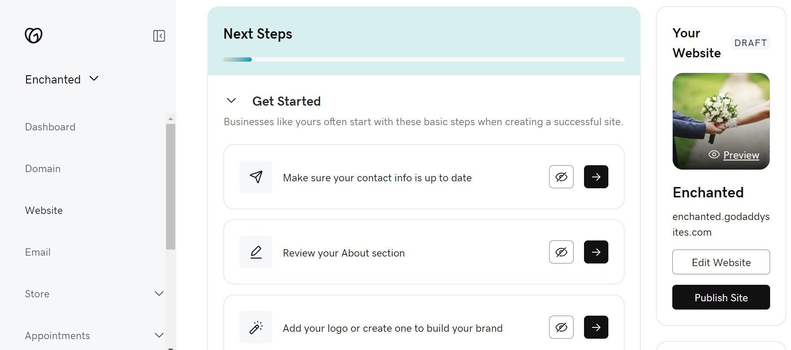Open the About section task via its arrow
The width and height of the screenshot is (791, 350).
596,252
